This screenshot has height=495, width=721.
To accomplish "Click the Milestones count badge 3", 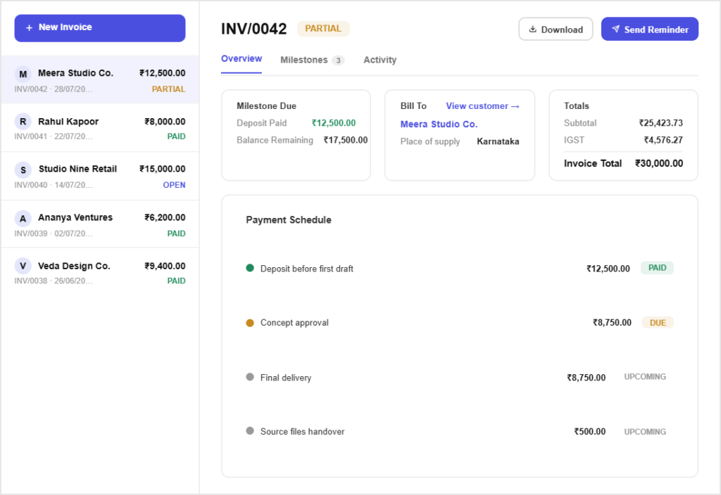I will pyautogui.click(x=338, y=60).
